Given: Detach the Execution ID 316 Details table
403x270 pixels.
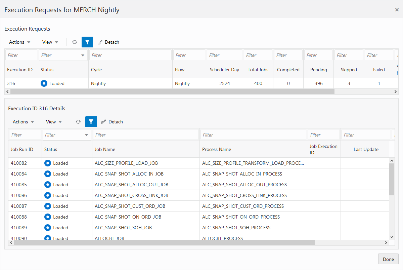Looking at the screenshot, I should [x=112, y=122].
